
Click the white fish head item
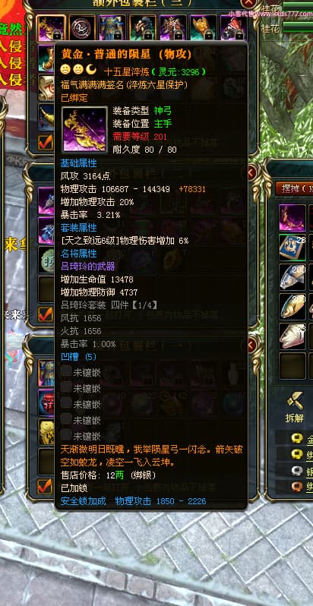click(292, 336)
